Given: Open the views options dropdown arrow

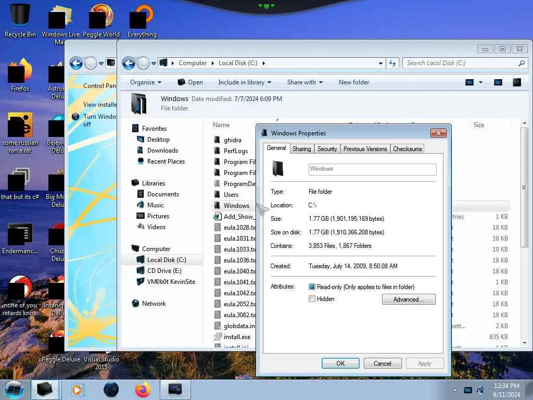Looking at the screenshot, I should pos(480,82).
